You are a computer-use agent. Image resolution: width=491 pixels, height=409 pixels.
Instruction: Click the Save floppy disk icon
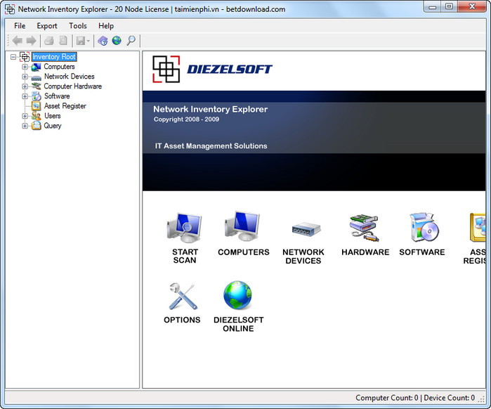click(x=81, y=41)
